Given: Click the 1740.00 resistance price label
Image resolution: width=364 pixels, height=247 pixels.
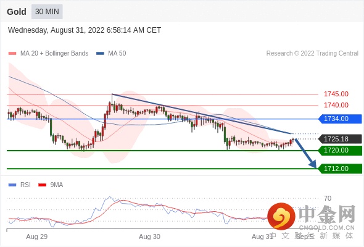Looking at the screenshot, I should coord(336,105).
